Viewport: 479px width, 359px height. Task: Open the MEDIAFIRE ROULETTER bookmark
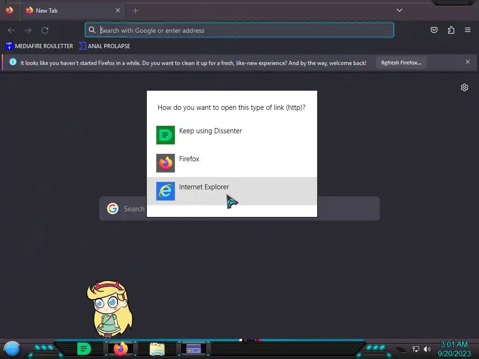click(x=39, y=46)
